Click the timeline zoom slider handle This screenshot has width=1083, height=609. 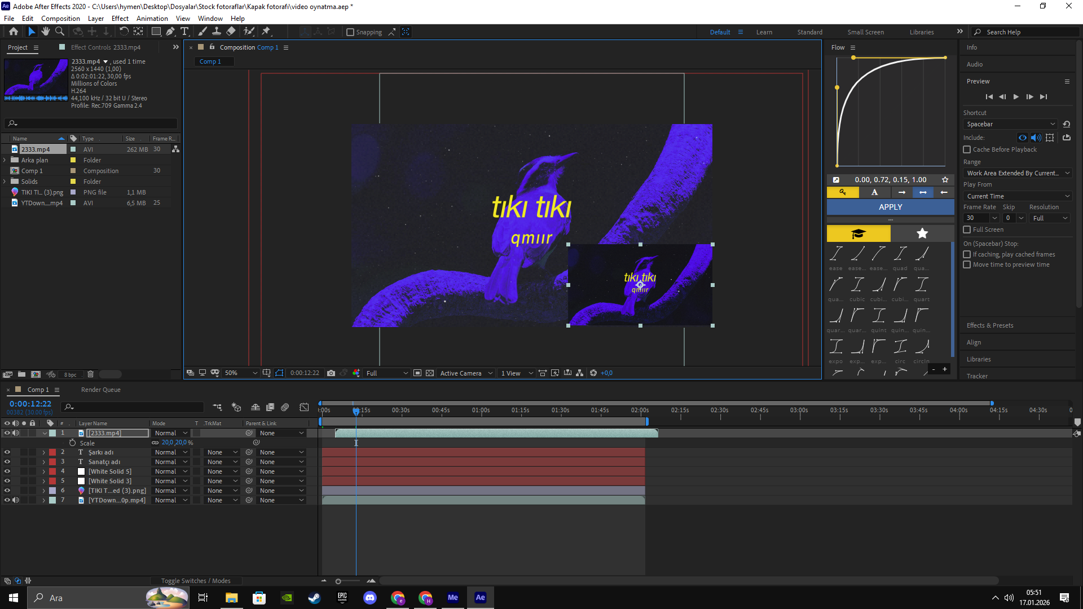pyautogui.click(x=338, y=581)
